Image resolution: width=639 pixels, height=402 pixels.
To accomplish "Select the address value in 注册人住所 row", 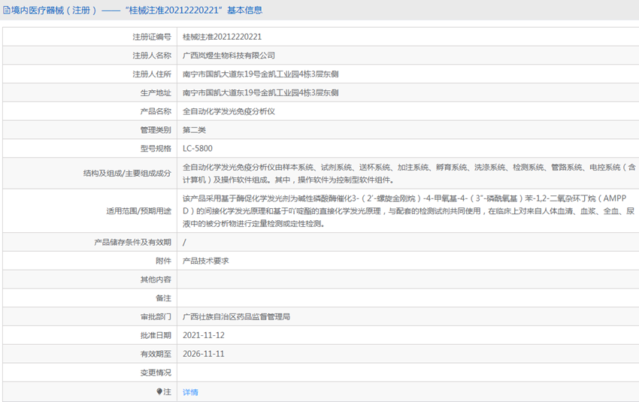I will (x=260, y=74).
